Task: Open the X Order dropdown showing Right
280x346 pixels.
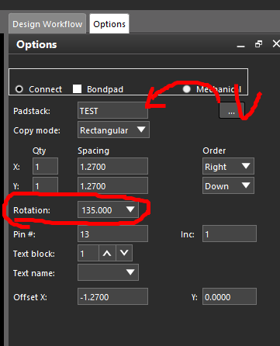Action: coord(228,166)
